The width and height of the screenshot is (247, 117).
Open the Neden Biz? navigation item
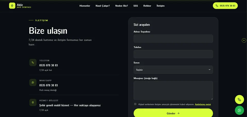[122, 6]
